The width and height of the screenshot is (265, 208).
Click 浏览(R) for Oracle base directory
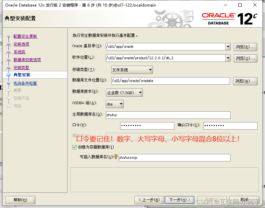coord(246,47)
